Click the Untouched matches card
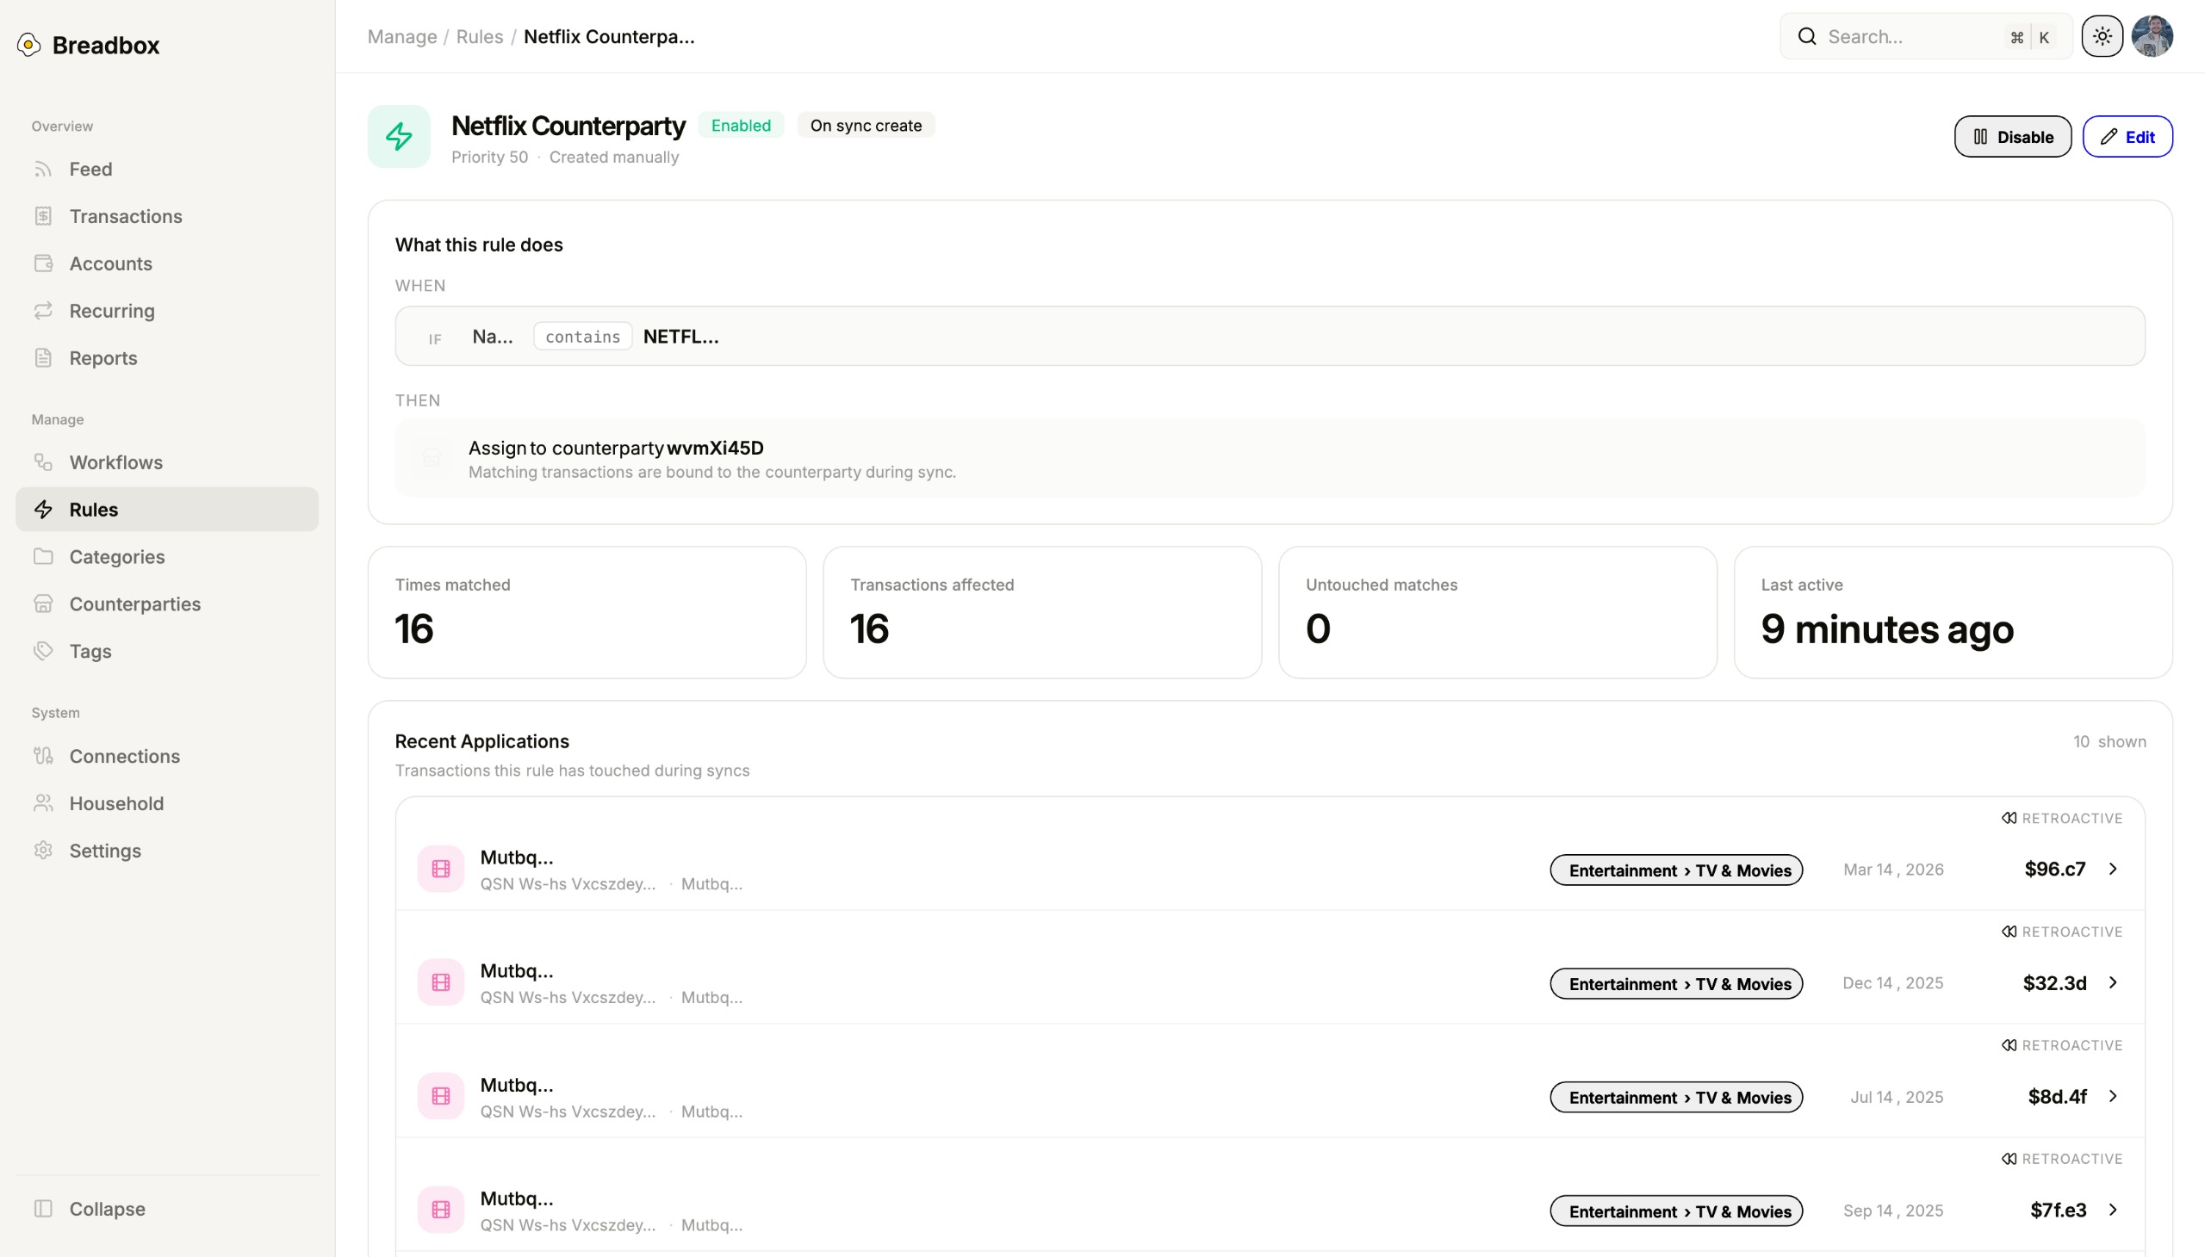 [x=1498, y=612]
